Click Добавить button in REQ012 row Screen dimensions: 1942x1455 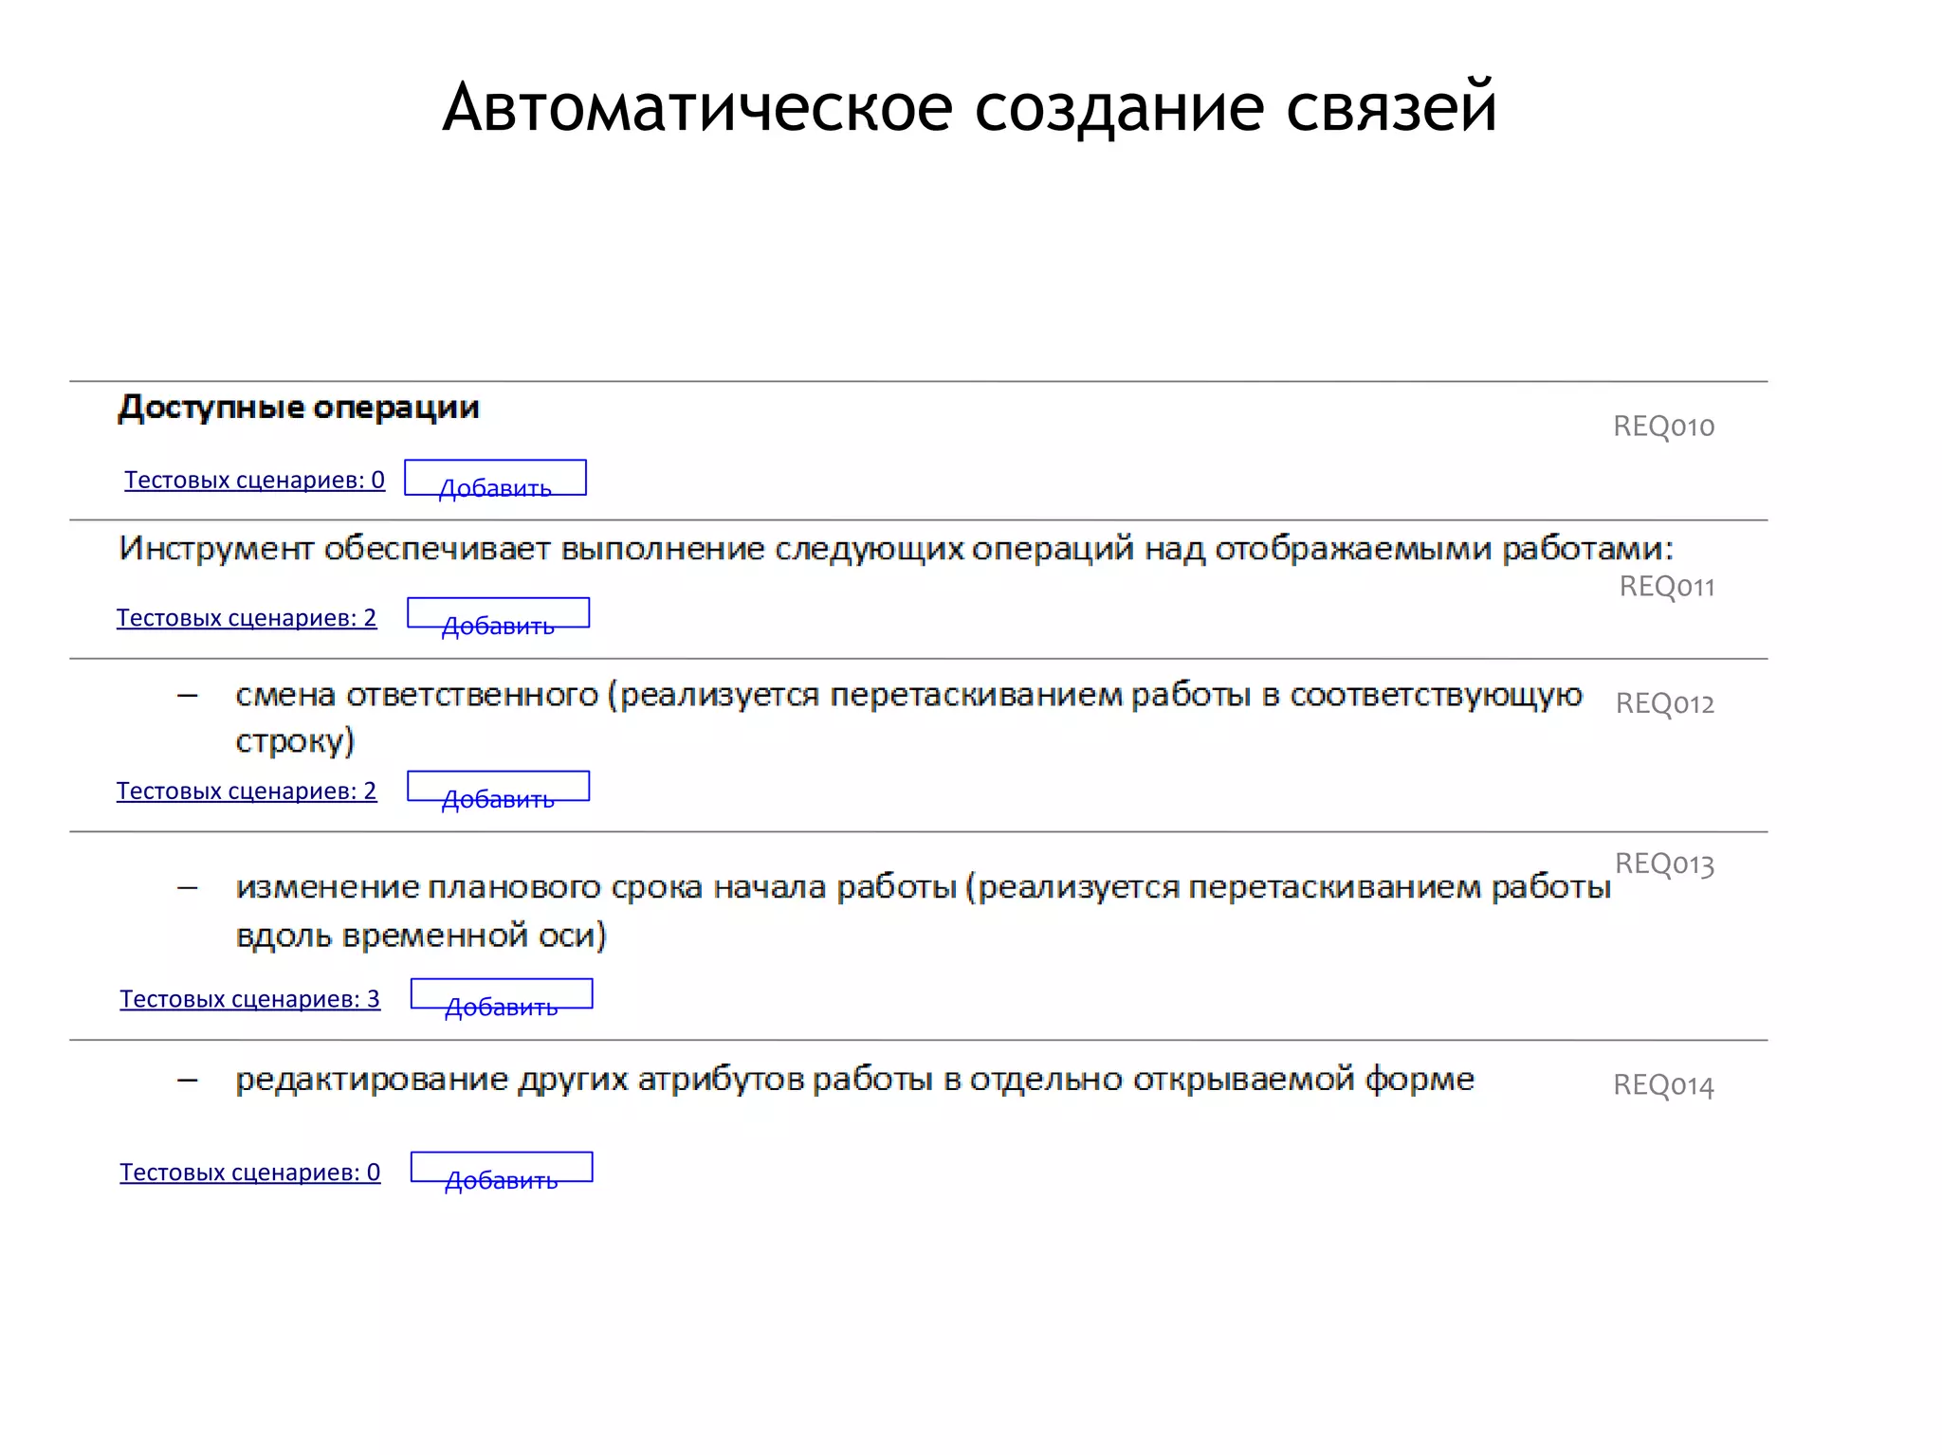click(498, 787)
